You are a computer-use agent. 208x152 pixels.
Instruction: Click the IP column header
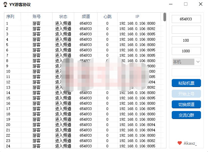click(137, 16)
